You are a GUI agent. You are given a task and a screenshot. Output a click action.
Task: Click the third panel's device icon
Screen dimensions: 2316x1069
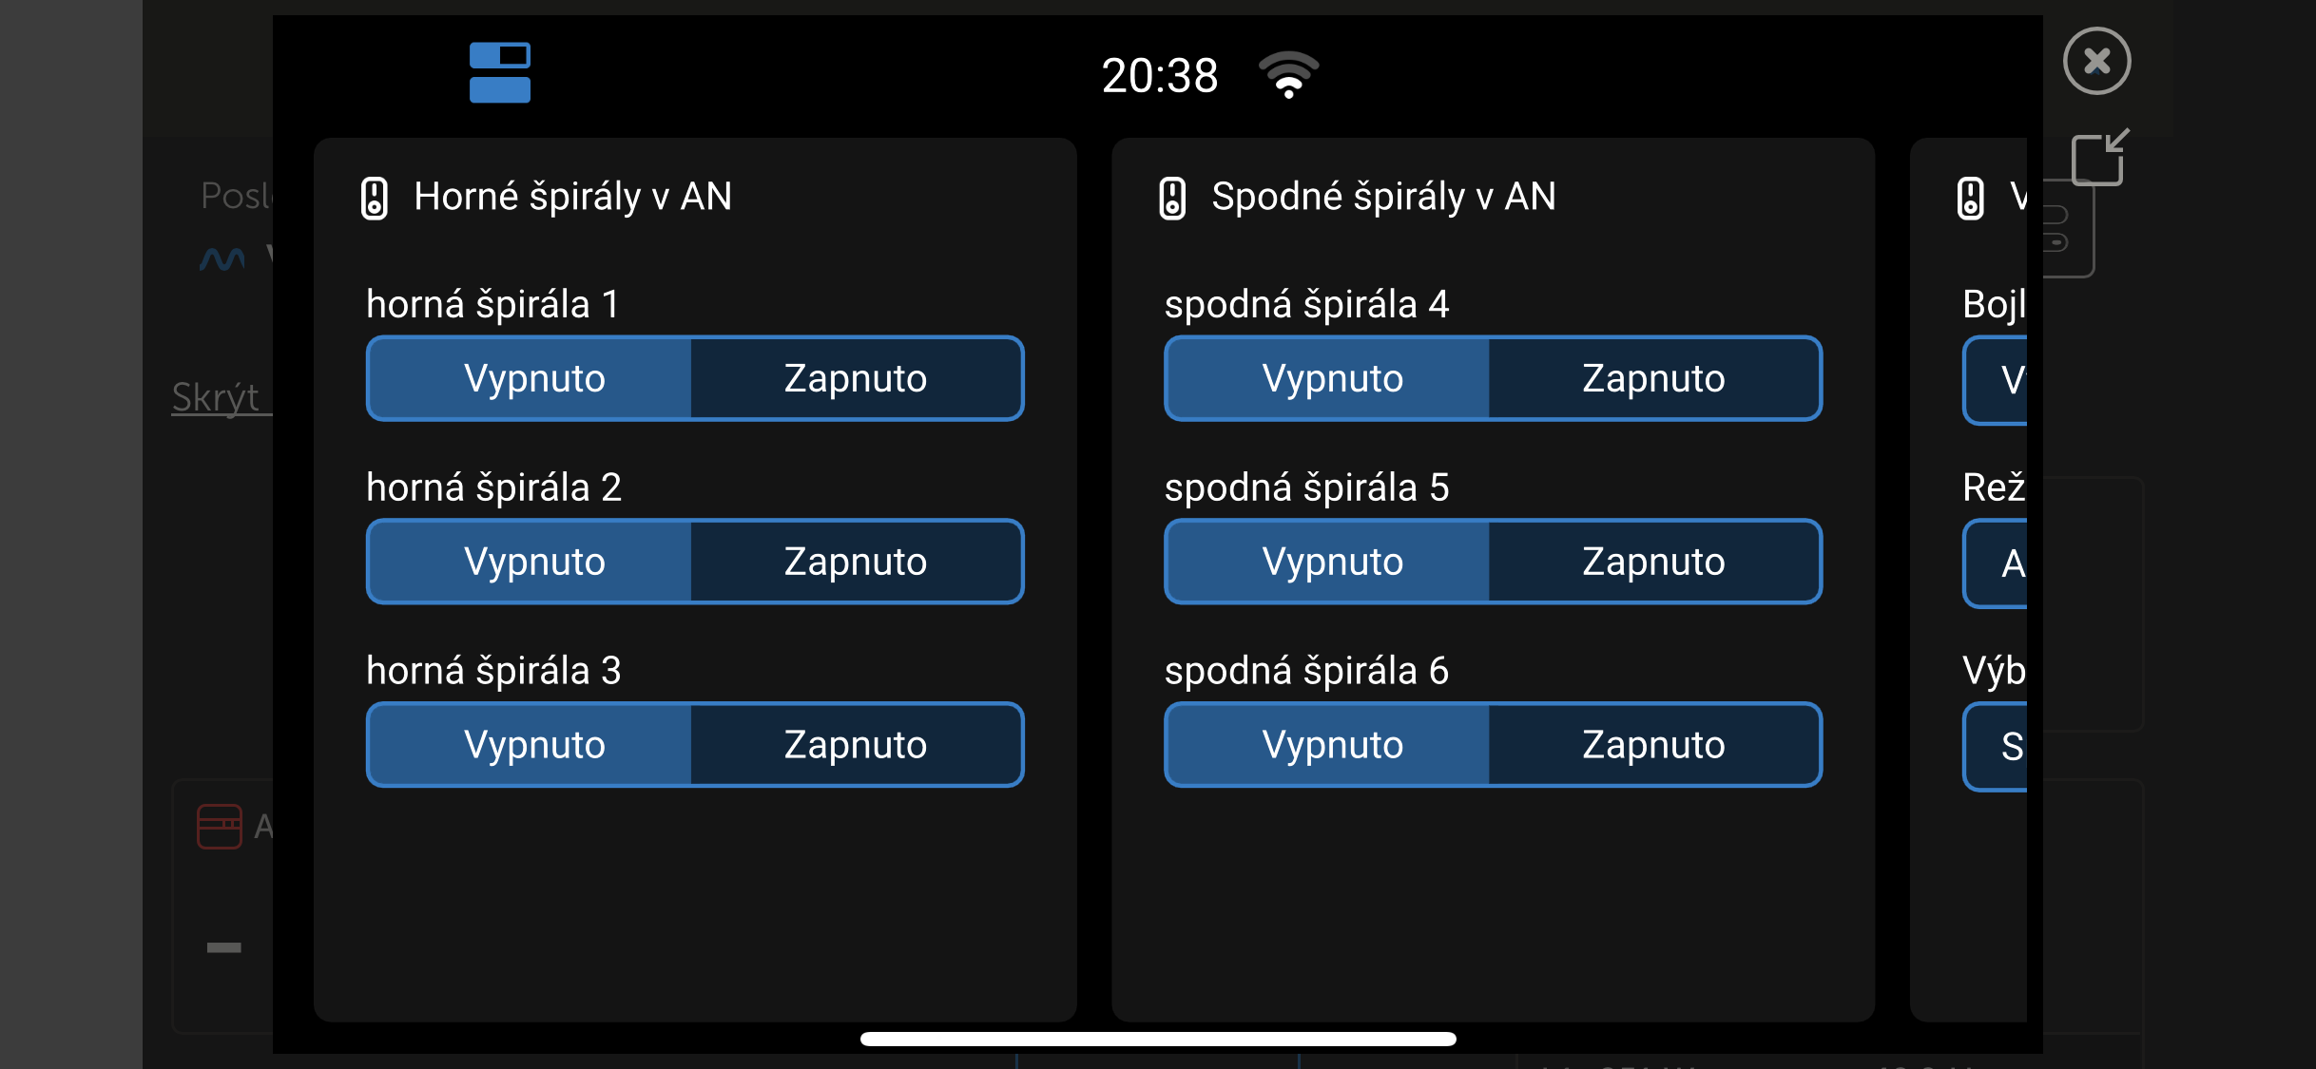point(1970,199)
